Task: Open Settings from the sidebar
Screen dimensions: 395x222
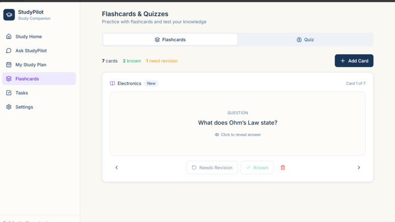Action: point(39,107)
